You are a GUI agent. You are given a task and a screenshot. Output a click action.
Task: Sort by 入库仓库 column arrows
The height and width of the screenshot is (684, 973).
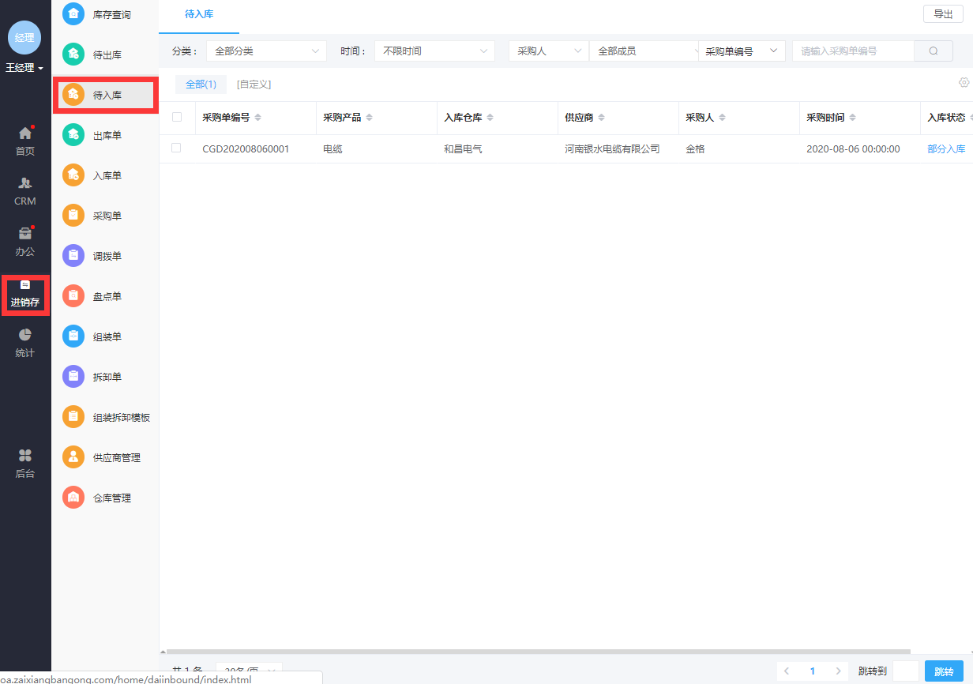tap(490, 118)
